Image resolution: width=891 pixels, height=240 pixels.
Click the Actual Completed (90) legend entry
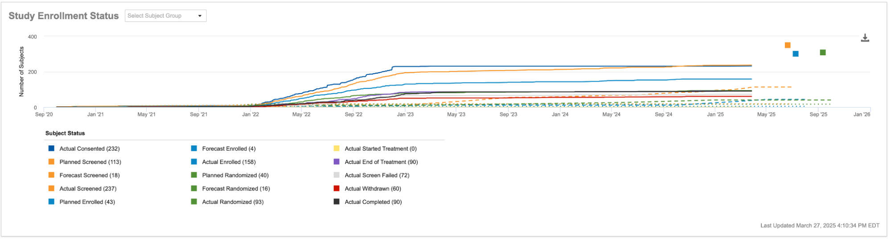373,202
